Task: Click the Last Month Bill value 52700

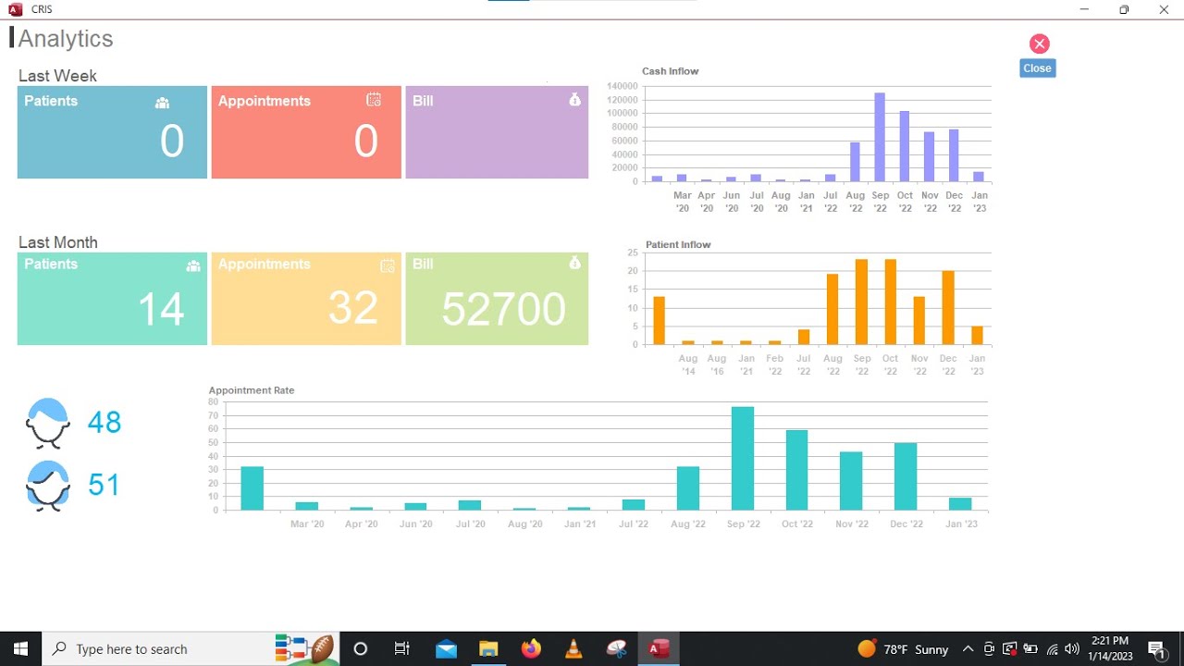Action: coord(503,309)
